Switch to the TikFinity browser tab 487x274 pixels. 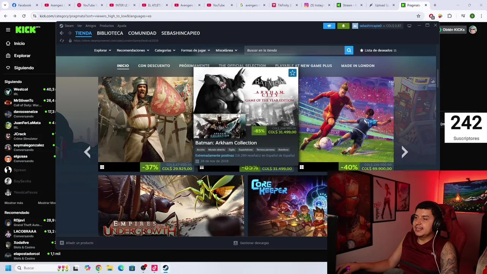(x=285, y=5)
